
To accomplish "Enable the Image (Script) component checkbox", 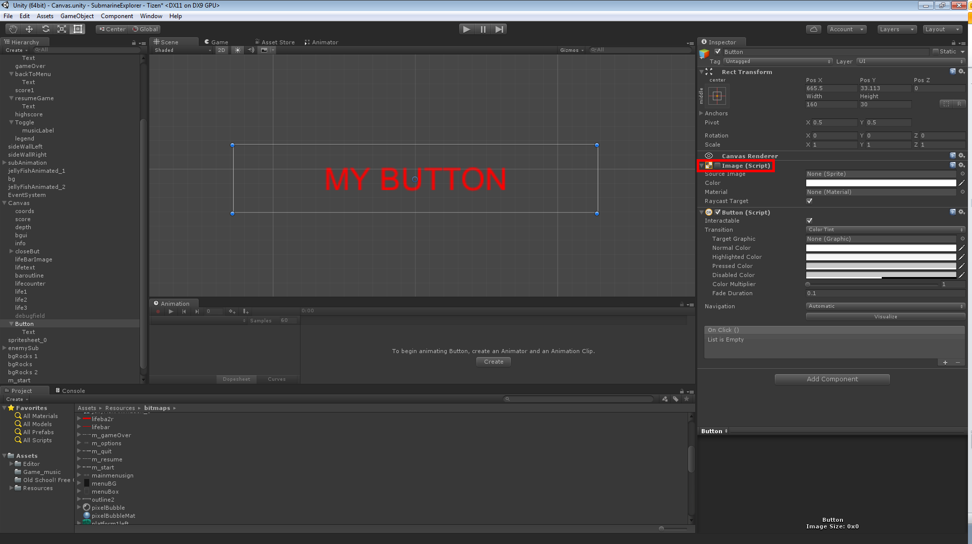I will 717,166.
